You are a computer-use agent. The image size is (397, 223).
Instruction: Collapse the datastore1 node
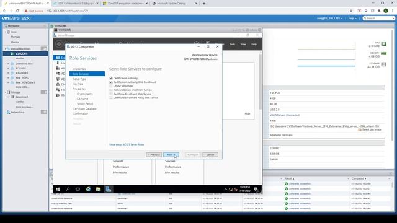tap(8, 97)
